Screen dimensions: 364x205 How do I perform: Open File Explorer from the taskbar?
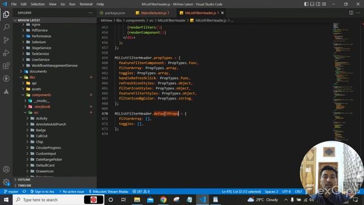137,200
